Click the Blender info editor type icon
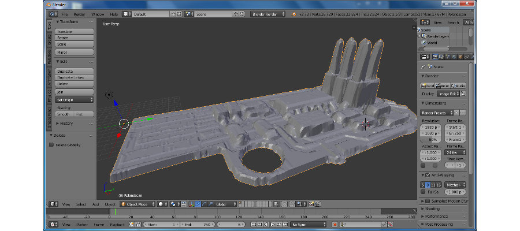 51,13
